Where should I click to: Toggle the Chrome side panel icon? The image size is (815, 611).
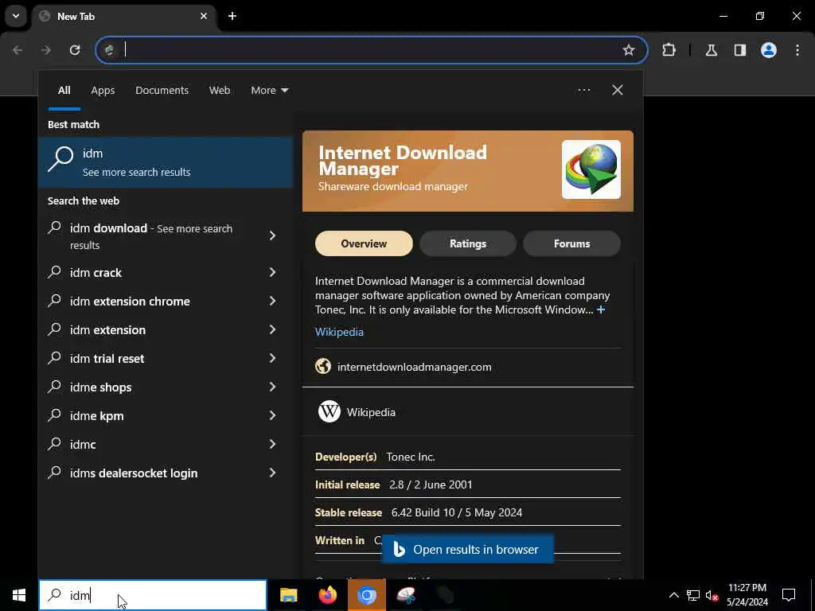coord(740,50)
